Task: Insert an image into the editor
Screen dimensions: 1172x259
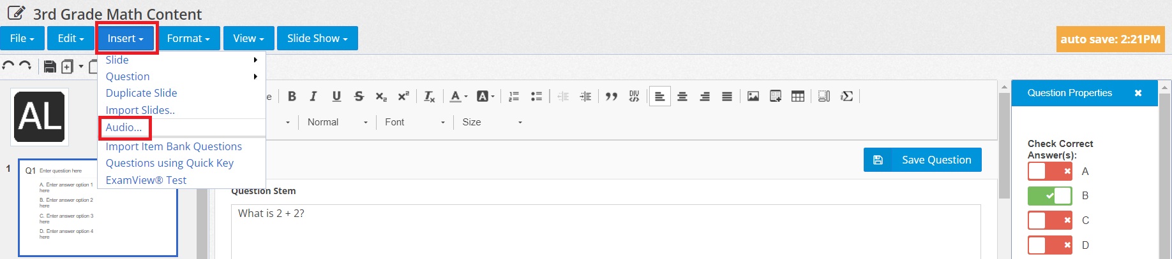Action: pos(753,96)
